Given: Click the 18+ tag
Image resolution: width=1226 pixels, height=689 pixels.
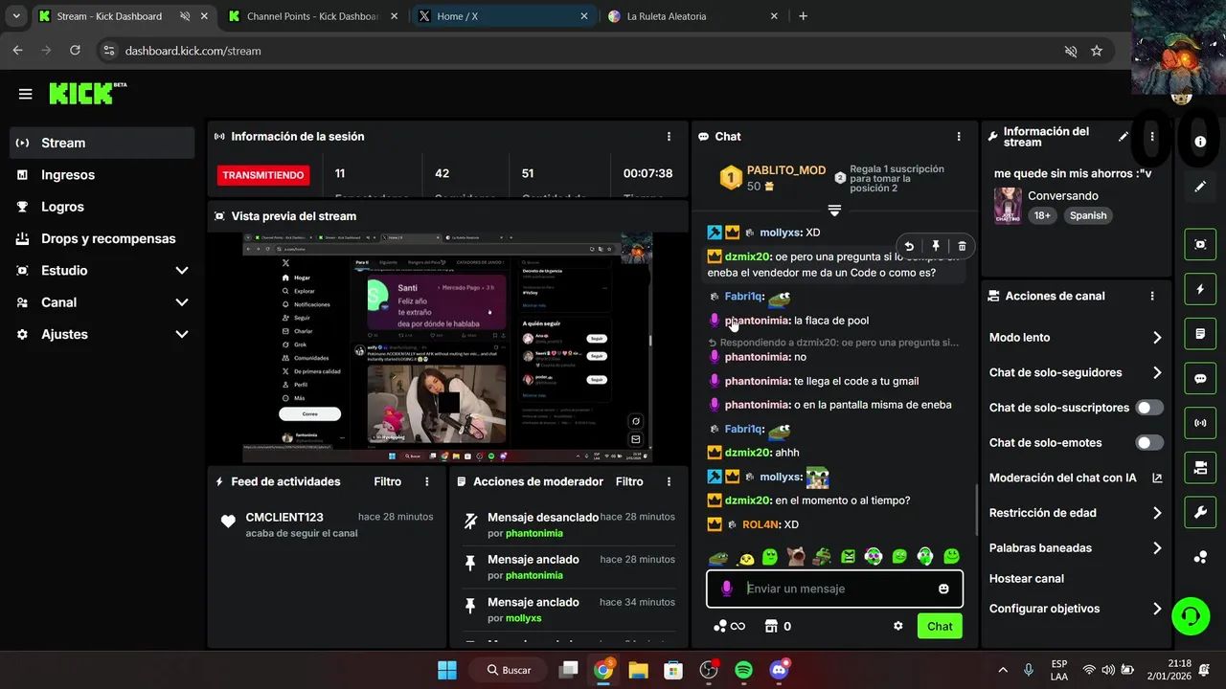Looking at the screenshot, I should (1042, 215).
